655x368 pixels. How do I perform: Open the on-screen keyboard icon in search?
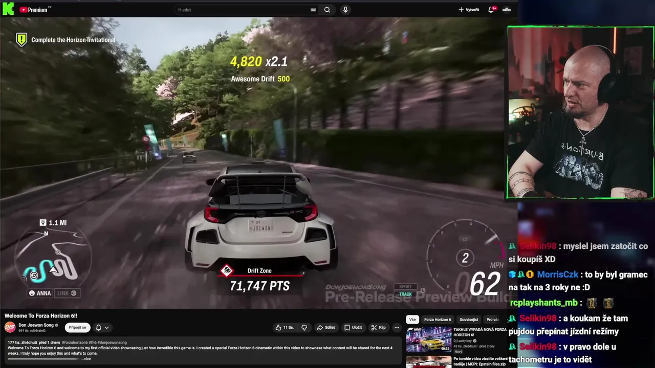(313, 10)
